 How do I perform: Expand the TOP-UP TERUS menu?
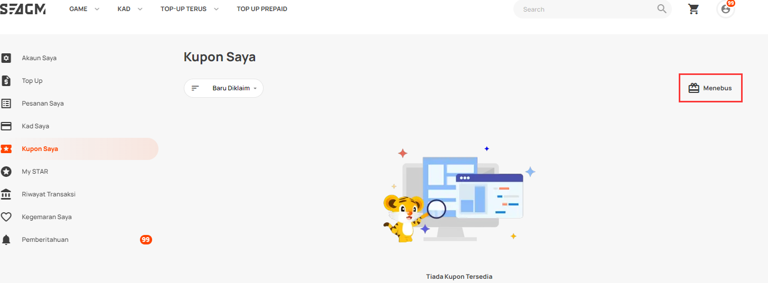coord(190,9)
